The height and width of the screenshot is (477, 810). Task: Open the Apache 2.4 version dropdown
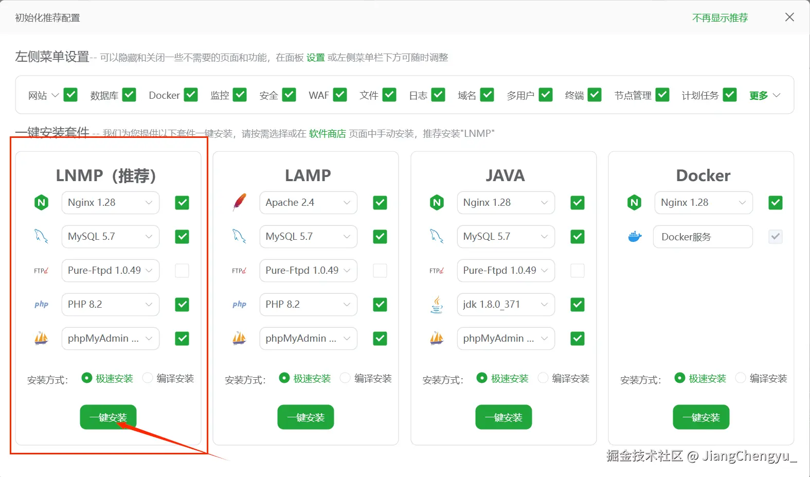308,203
